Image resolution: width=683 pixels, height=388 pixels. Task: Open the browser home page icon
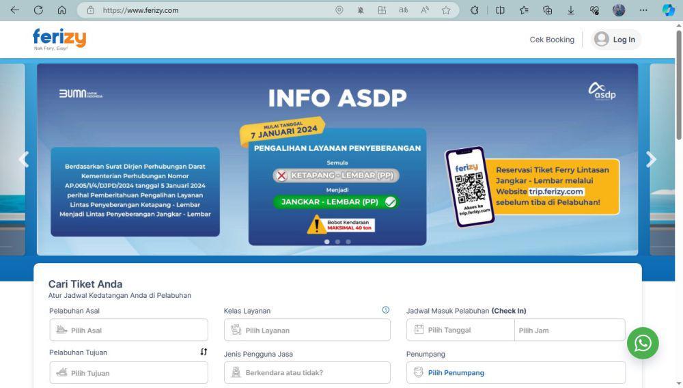tap(62, 10)
